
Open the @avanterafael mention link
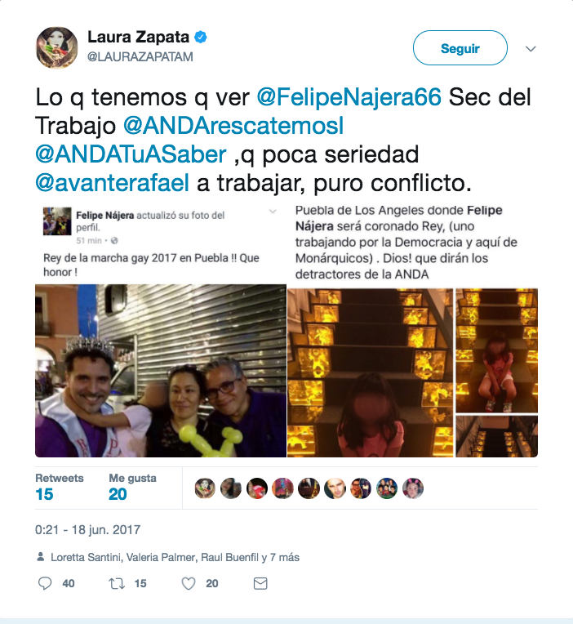pyautogui.click(x=112, y=183)
